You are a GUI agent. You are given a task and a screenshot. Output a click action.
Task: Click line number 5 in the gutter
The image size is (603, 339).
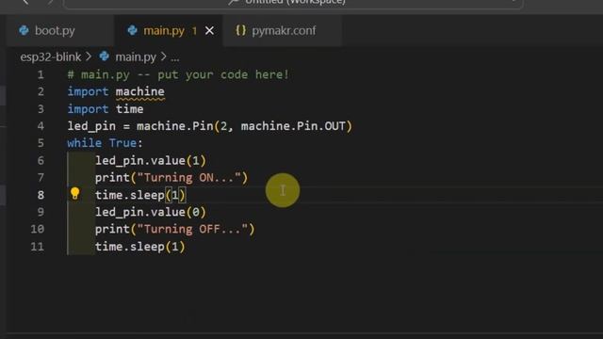(x=41, y=143)
